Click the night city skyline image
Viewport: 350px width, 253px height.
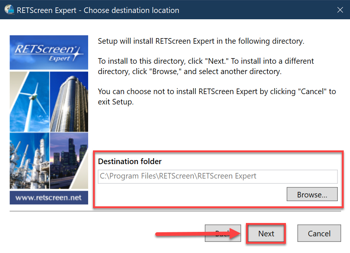[x=69, y=161]
